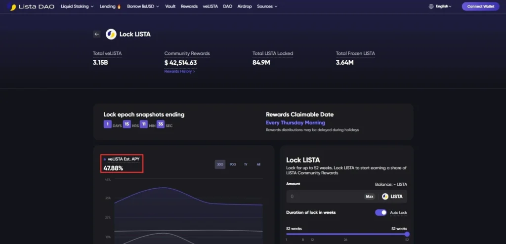Click the Community Rewards label

(x=187, y=53)
